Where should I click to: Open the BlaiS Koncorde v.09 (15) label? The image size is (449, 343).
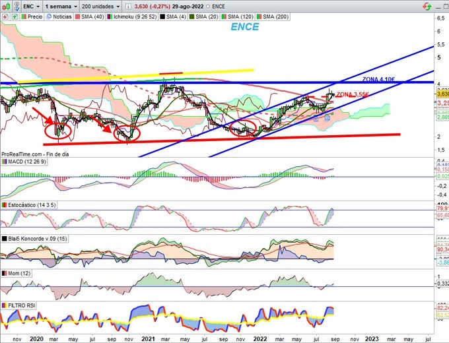pos(34,238)
